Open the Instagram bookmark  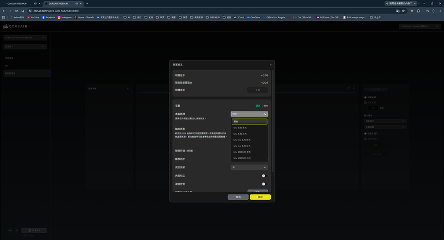click(64, 17)
